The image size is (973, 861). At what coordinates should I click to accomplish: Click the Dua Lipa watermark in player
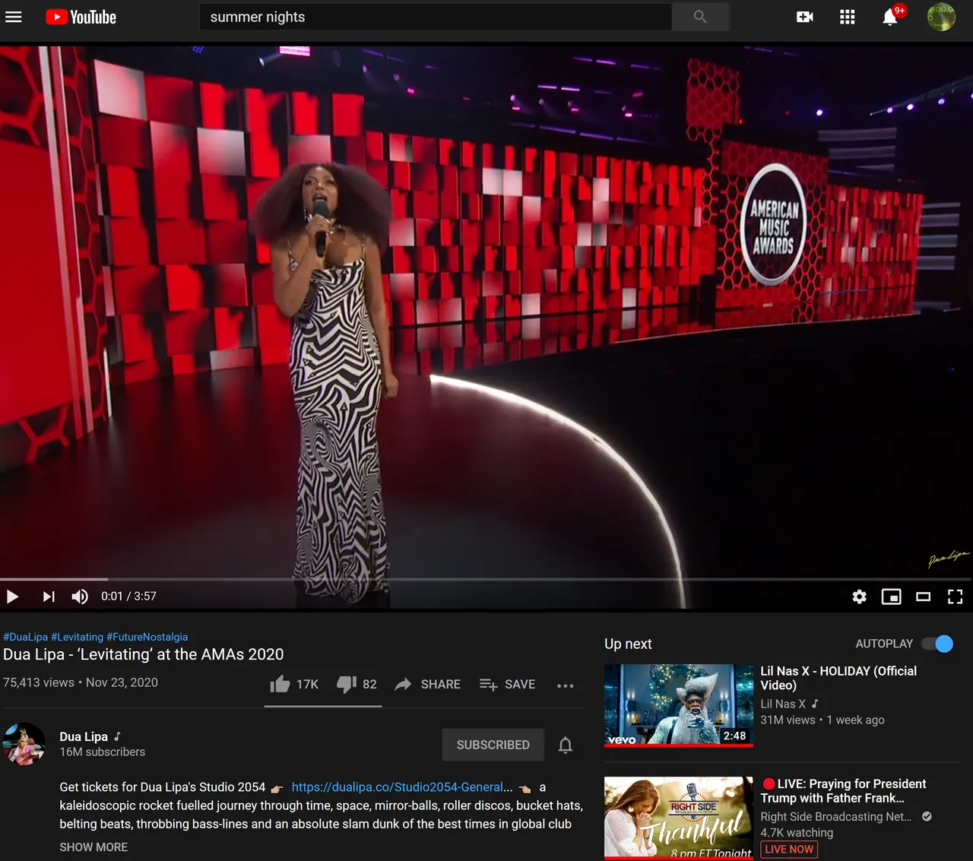[x=948, y=559]
